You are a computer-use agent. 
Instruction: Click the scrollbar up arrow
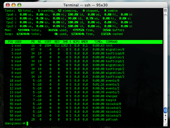tap(165, 116)
